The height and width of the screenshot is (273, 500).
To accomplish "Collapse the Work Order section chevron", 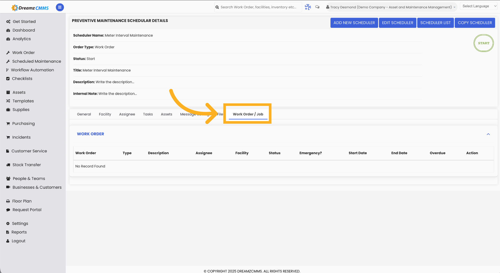I will point(488,134).
